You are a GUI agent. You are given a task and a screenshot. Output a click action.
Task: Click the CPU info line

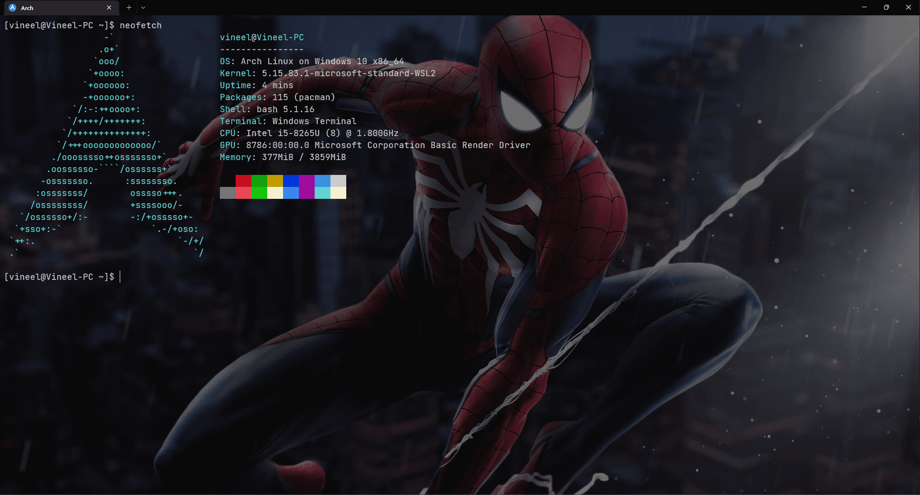[309, 133]
